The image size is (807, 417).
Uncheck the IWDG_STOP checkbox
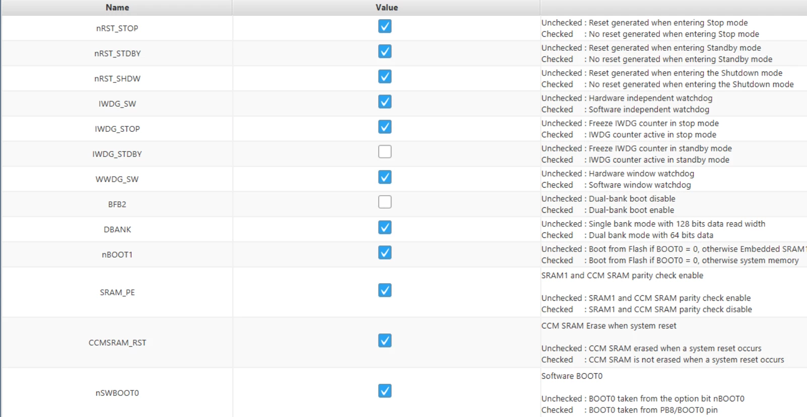385,127
